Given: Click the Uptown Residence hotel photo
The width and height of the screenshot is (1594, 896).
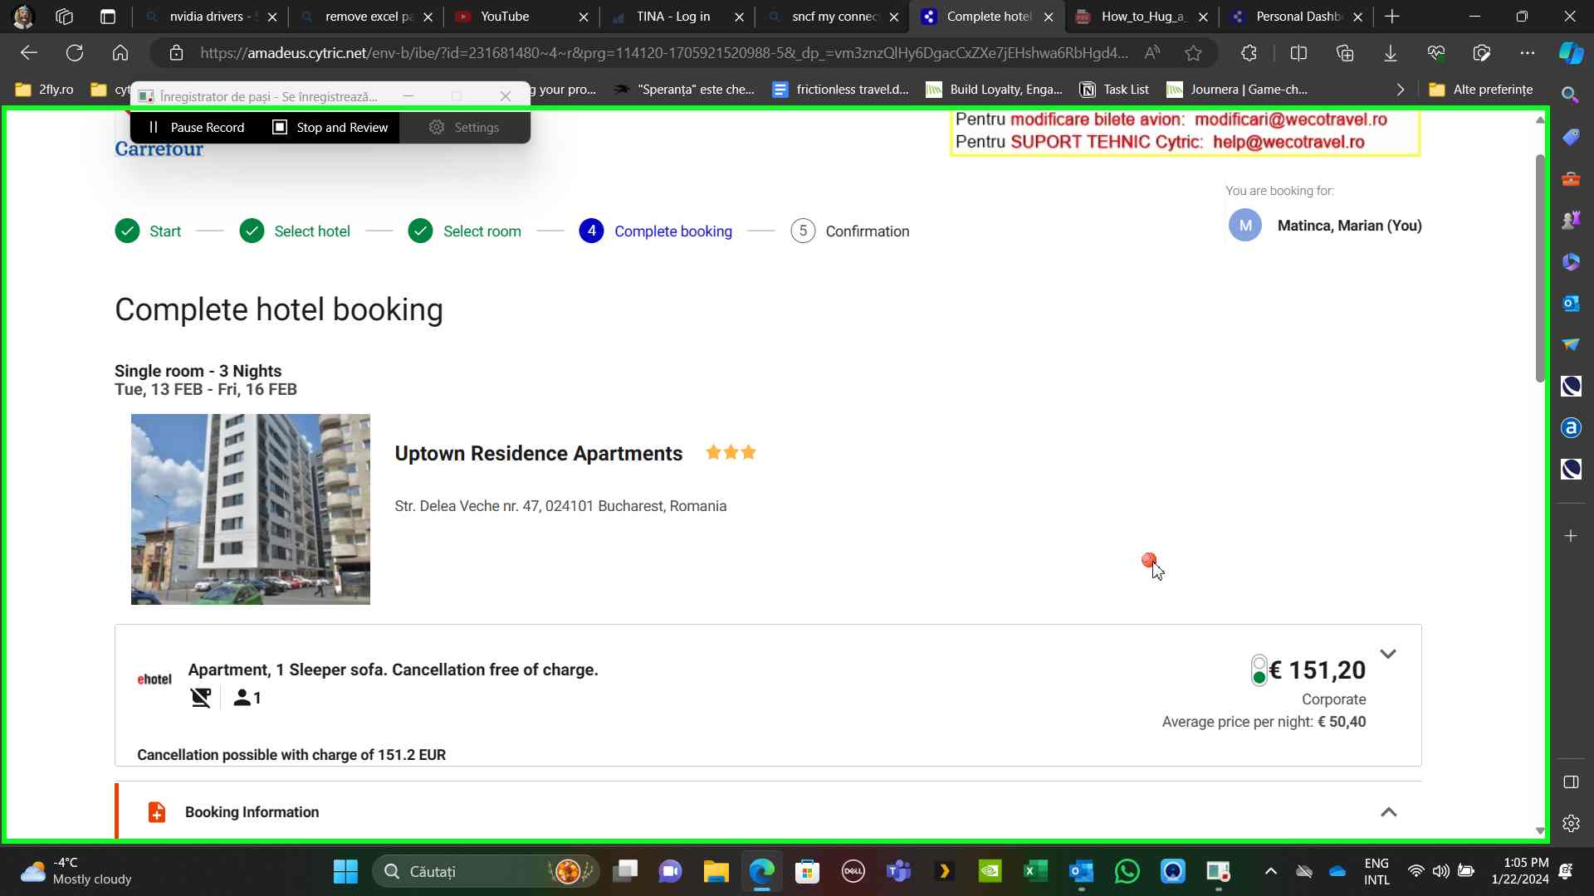Looking at the screenshot, I should click(x=251, y=509).
